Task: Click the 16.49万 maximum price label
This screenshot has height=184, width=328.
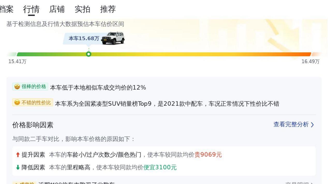Action: point(310,61)
